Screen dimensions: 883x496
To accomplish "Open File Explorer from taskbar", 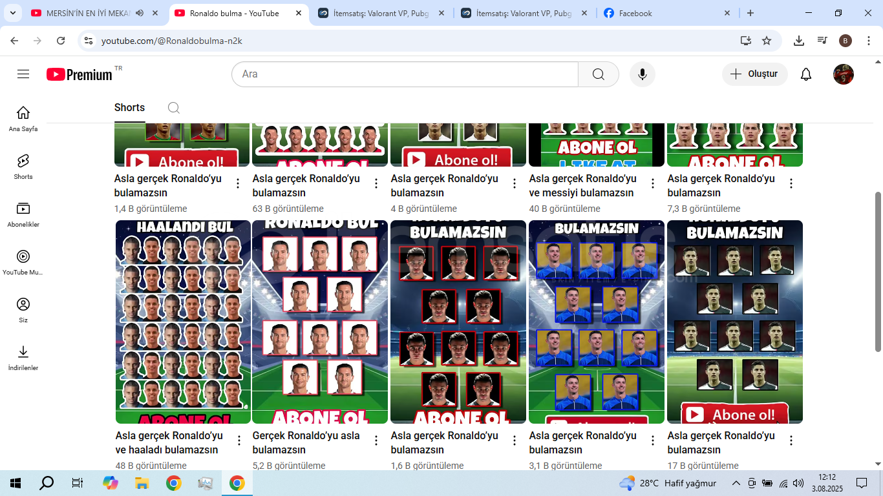I will pos(142,483).
